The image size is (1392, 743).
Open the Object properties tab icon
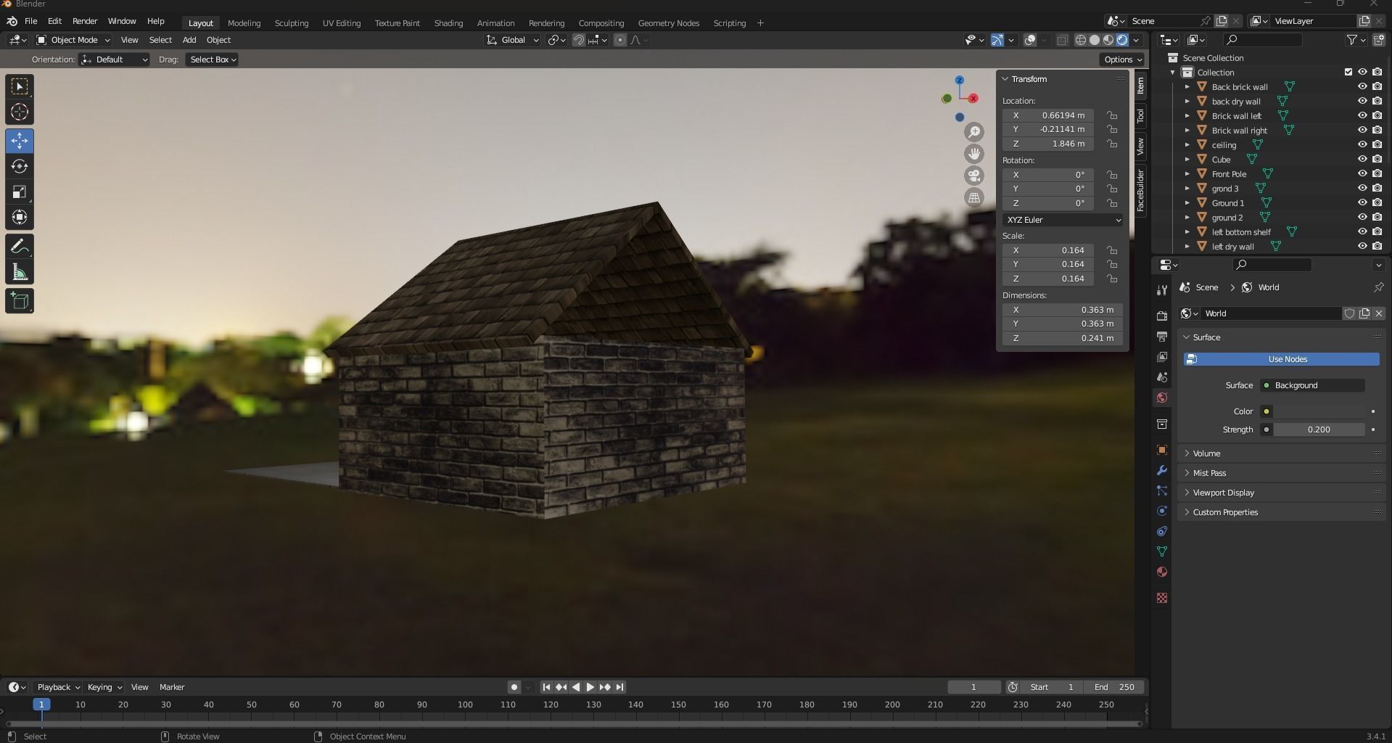click(1162, 450)
